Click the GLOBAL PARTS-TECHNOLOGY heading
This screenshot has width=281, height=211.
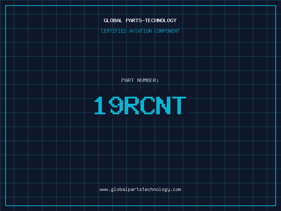tap(140, 20)
